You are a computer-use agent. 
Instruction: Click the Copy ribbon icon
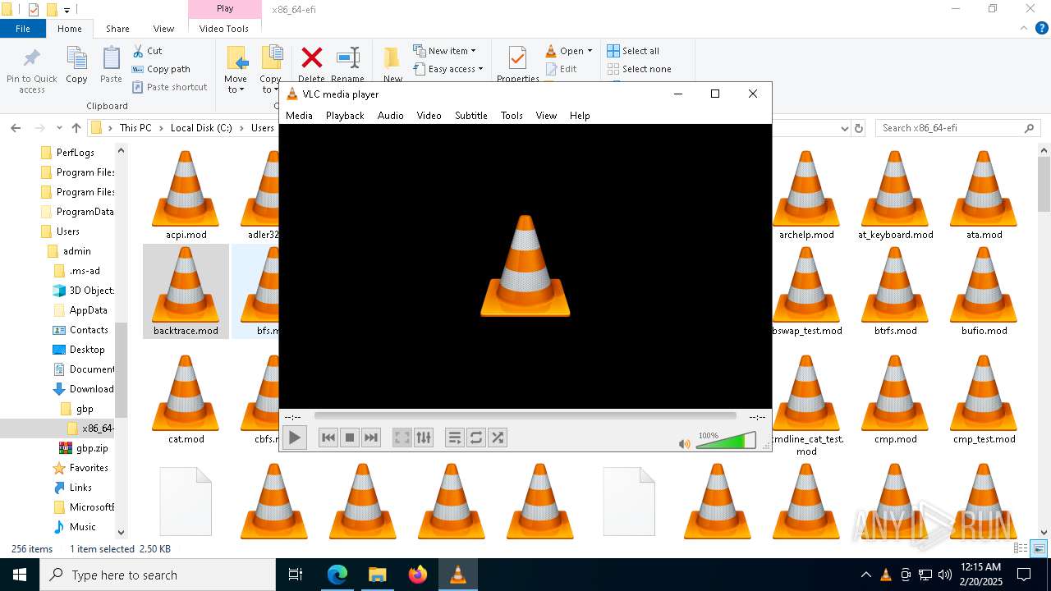point(76,65)
